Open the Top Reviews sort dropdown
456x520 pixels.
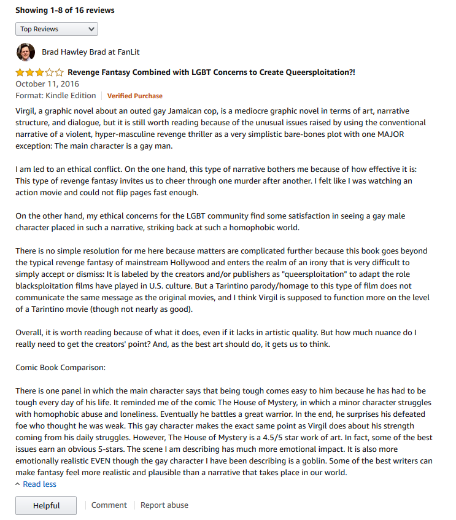56,29
